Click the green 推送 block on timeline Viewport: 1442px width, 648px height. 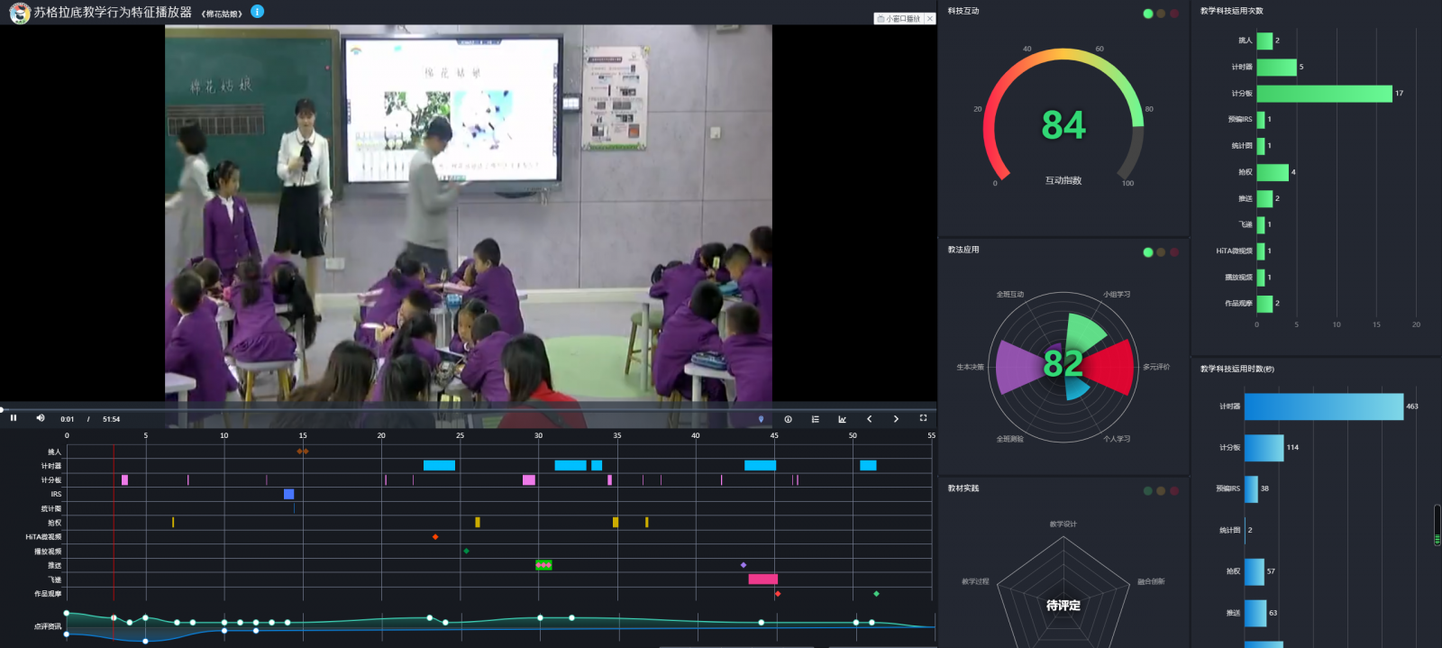[543, 565]
